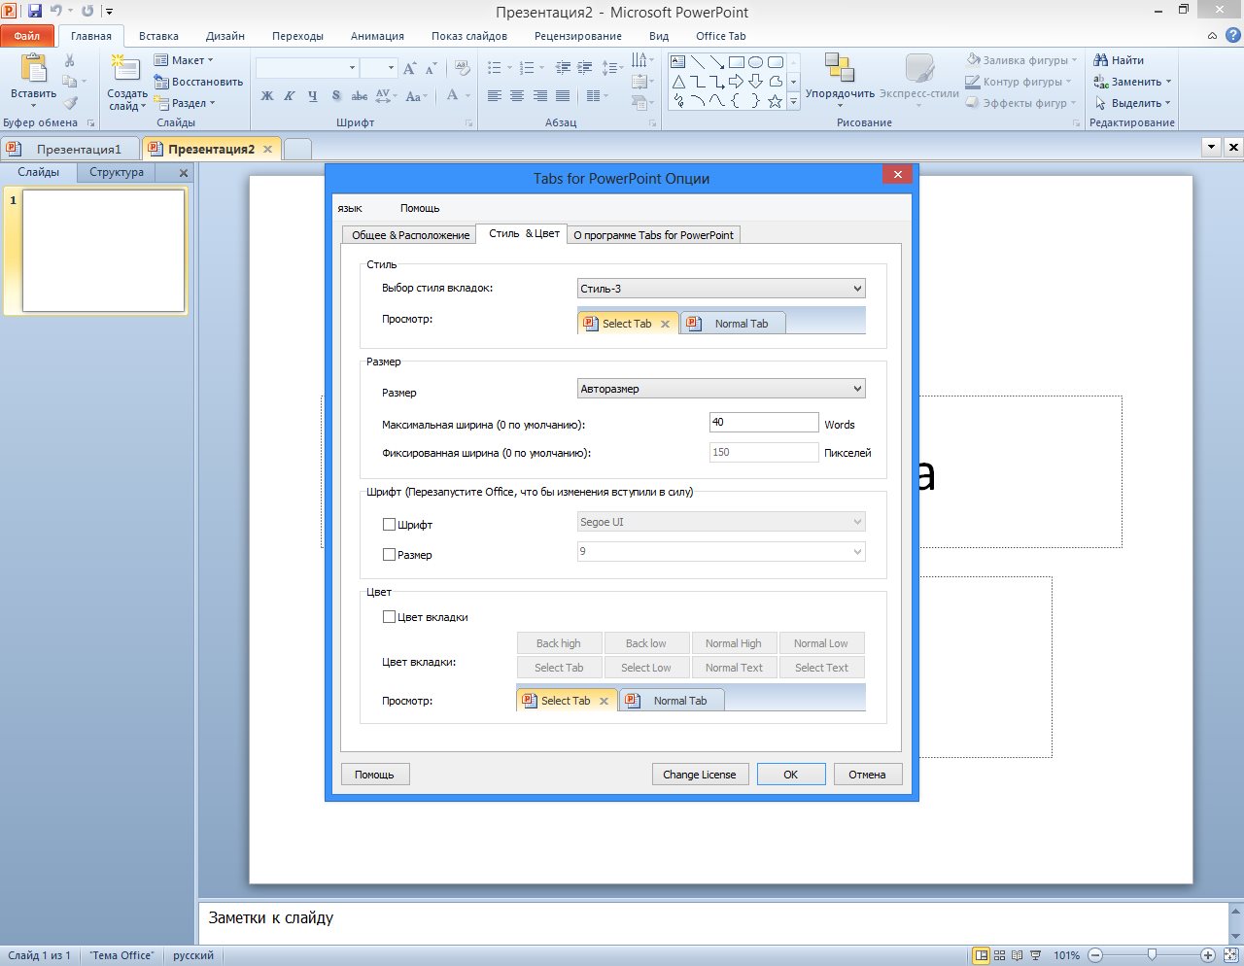
Task: Enable the Шрифт (font) checkbox
Action: (x=389, y=525)
